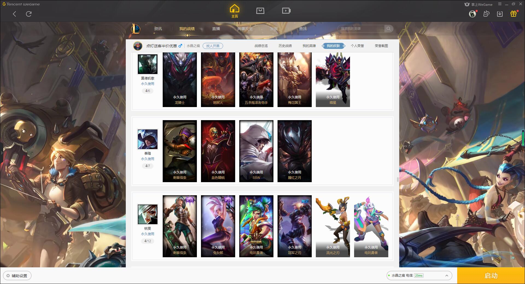Open the 兔女郎 skin card

pyautogui.click(x=218, y=226)
